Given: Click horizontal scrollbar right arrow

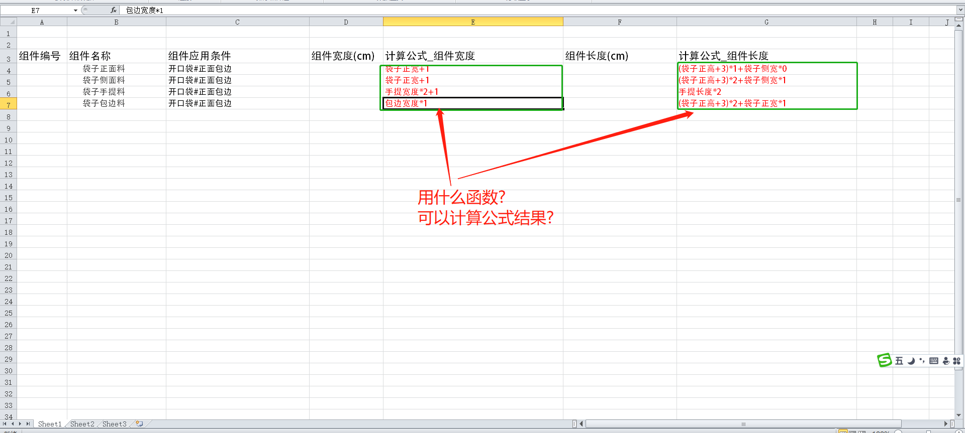Looking at the screenshot, I should (946, 424).
